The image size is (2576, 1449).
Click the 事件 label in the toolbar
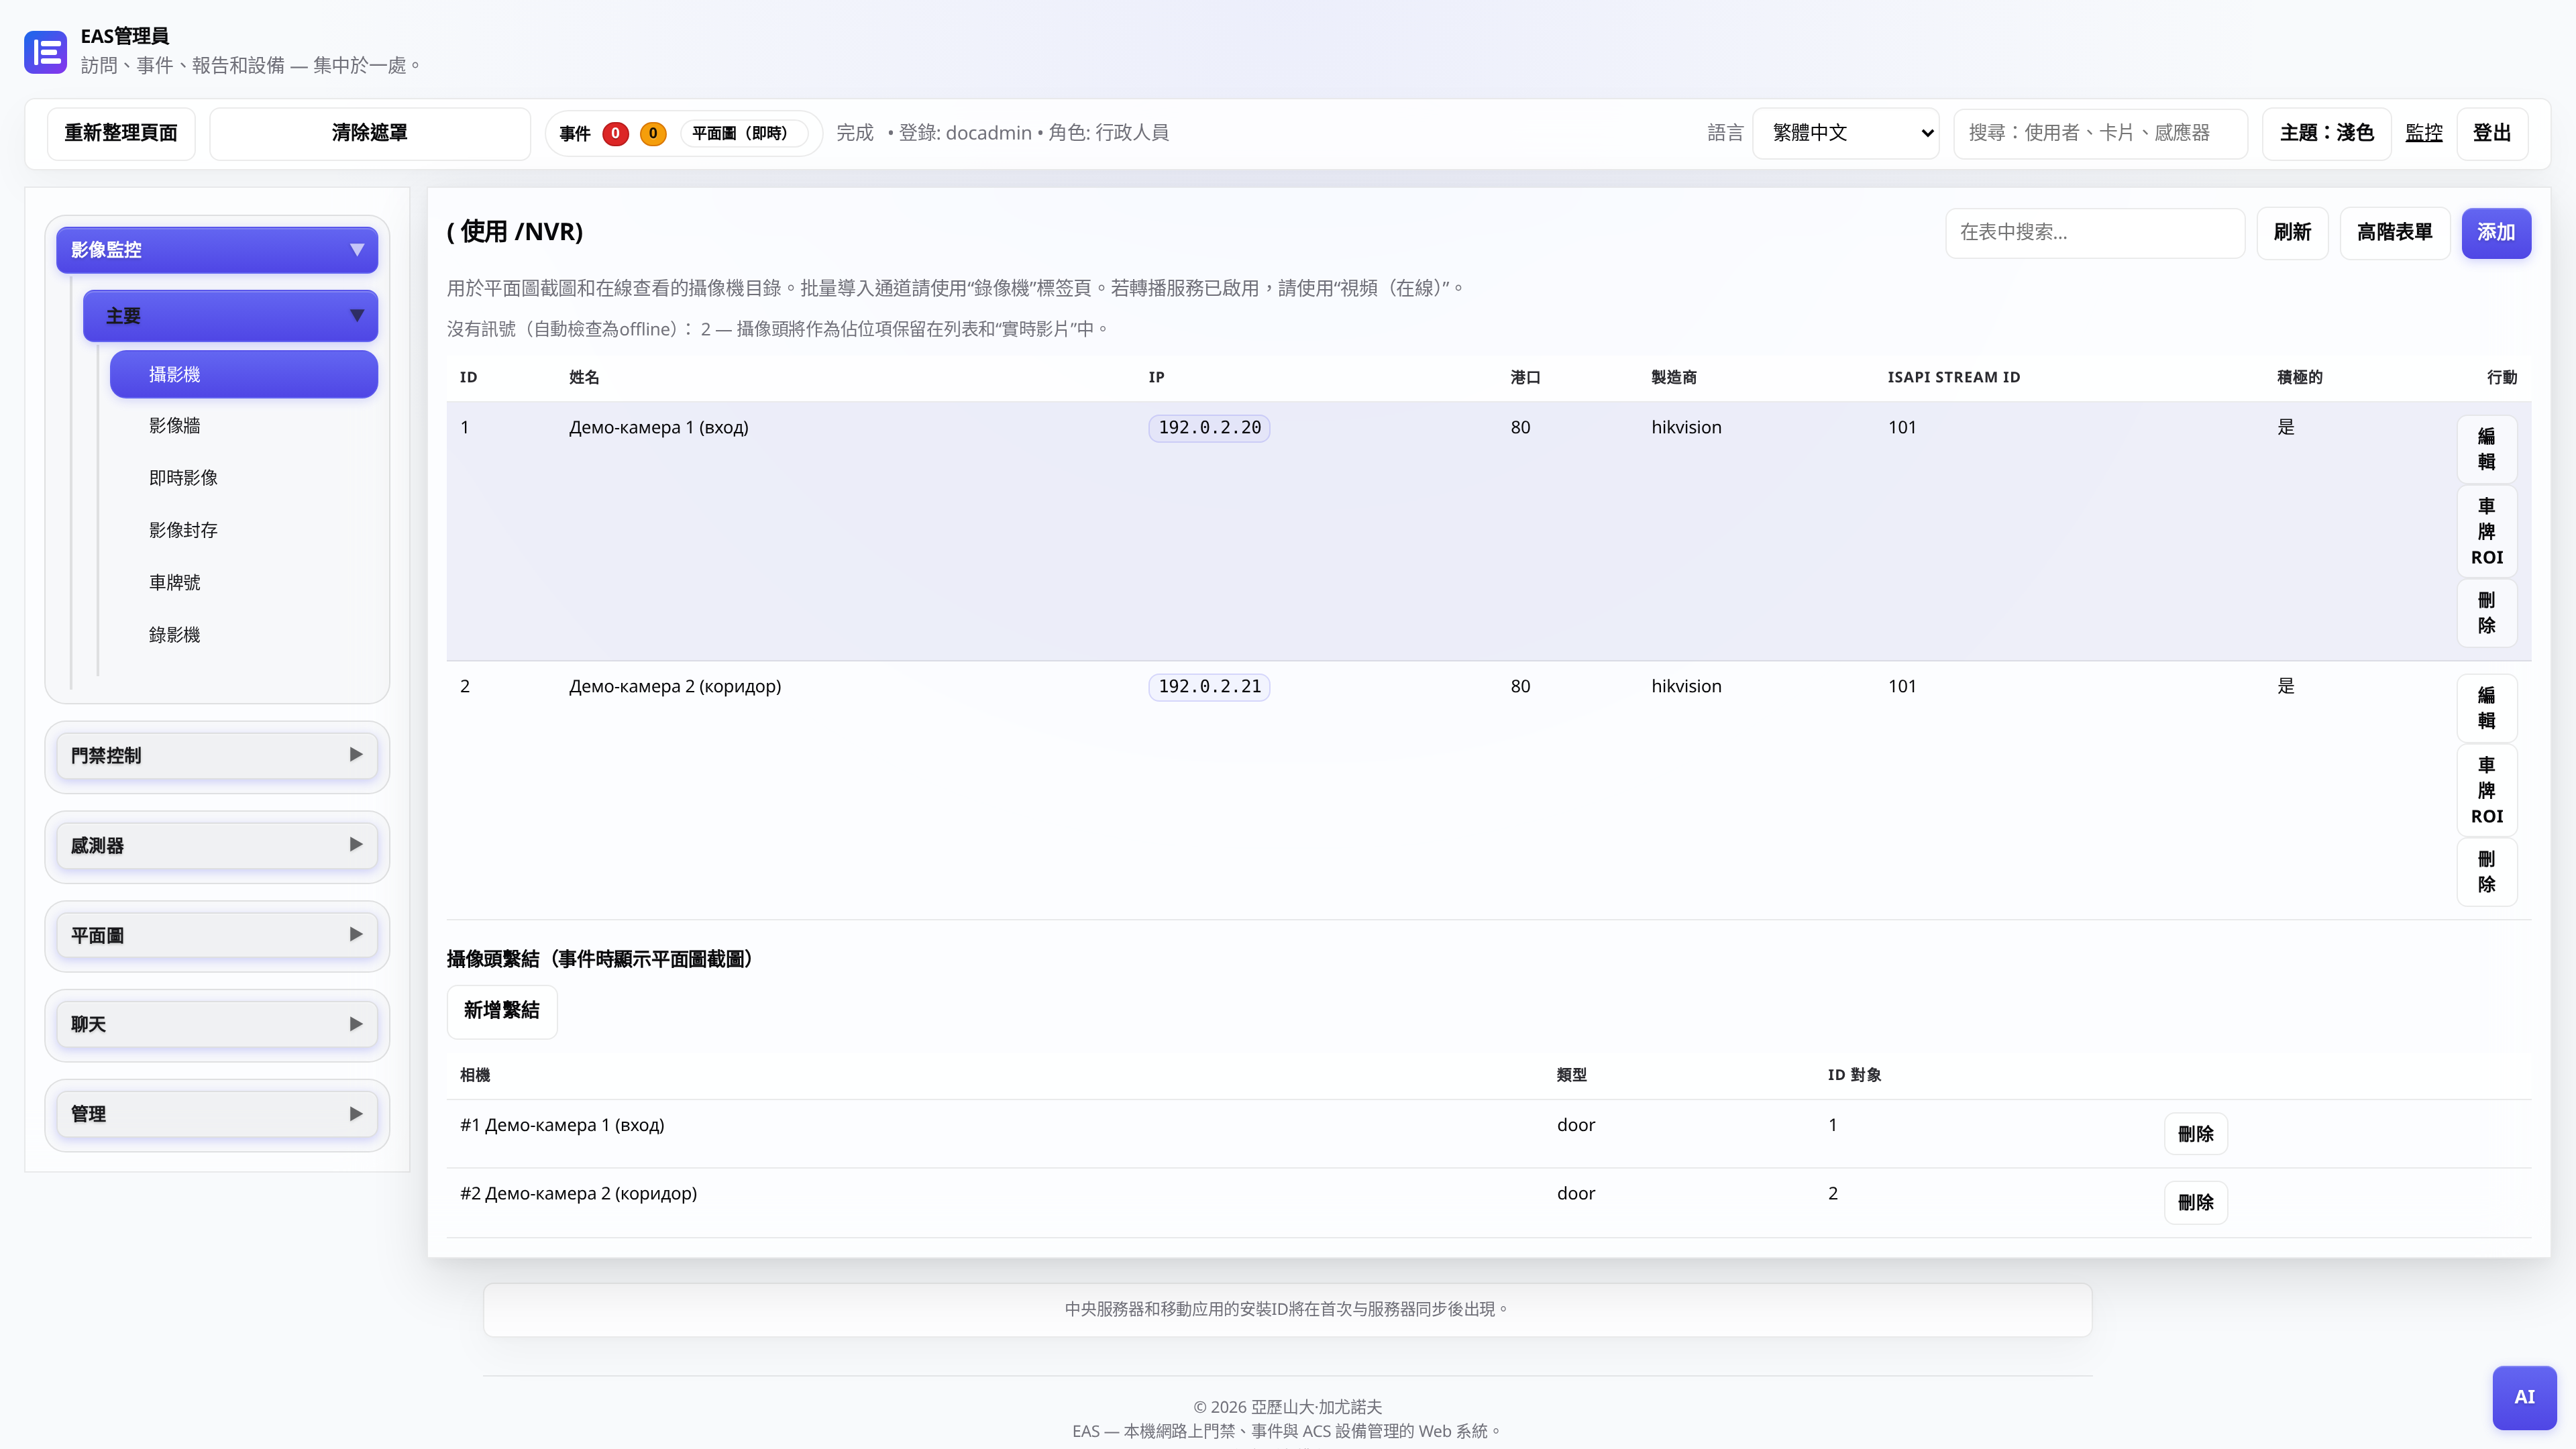pyautogui.click(x=575, y=133)
